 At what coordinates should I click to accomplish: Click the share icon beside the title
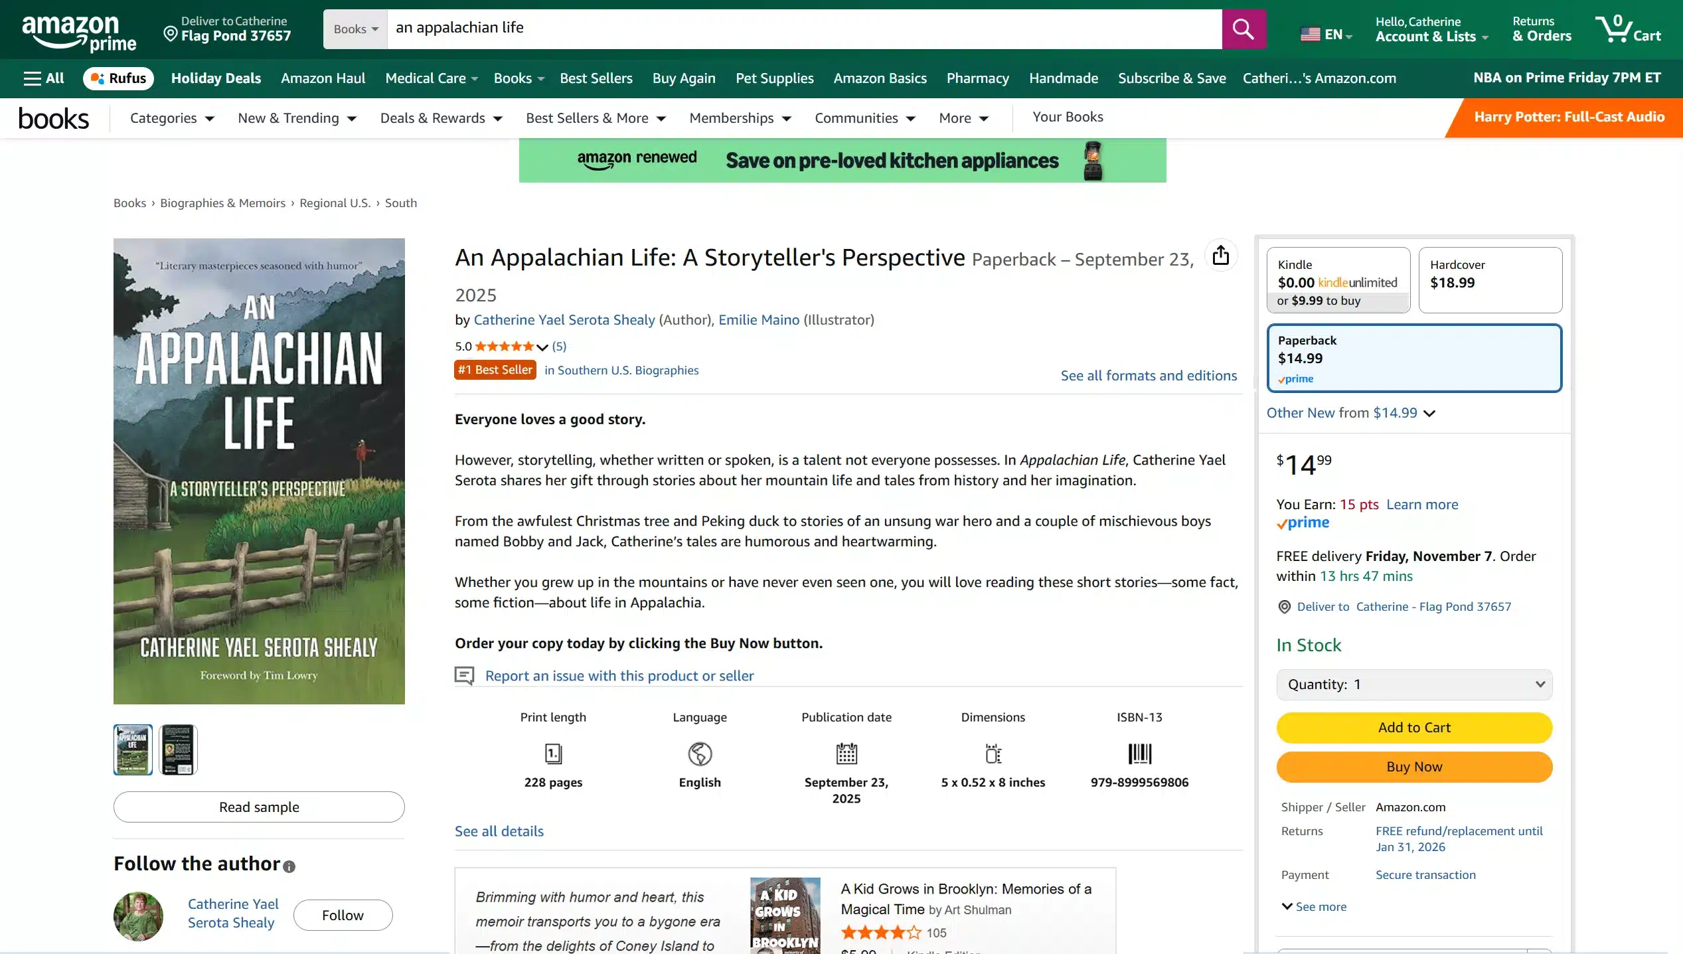point(1220,256)
